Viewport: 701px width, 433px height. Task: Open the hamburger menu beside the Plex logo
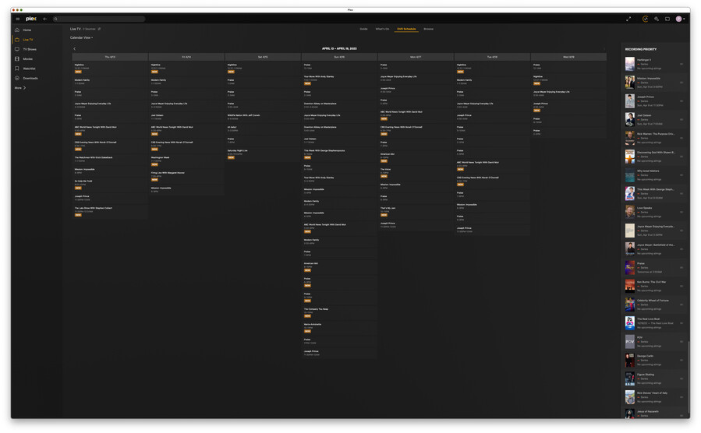(x=17, y=19)
